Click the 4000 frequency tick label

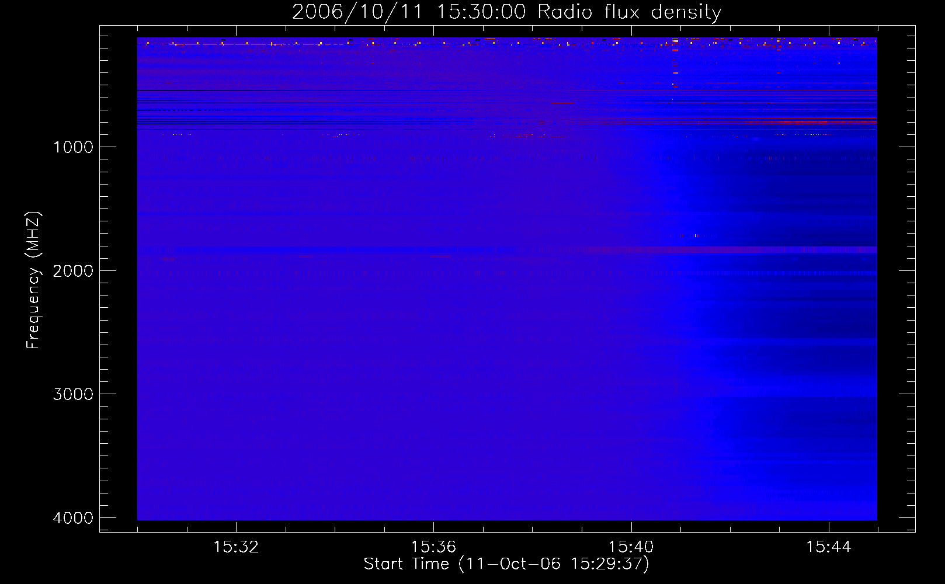[73, 518]
